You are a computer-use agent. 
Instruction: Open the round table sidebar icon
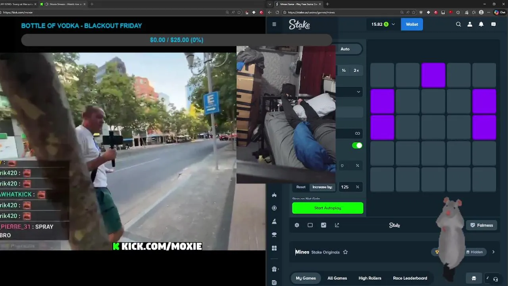click(x=274, y=235)
